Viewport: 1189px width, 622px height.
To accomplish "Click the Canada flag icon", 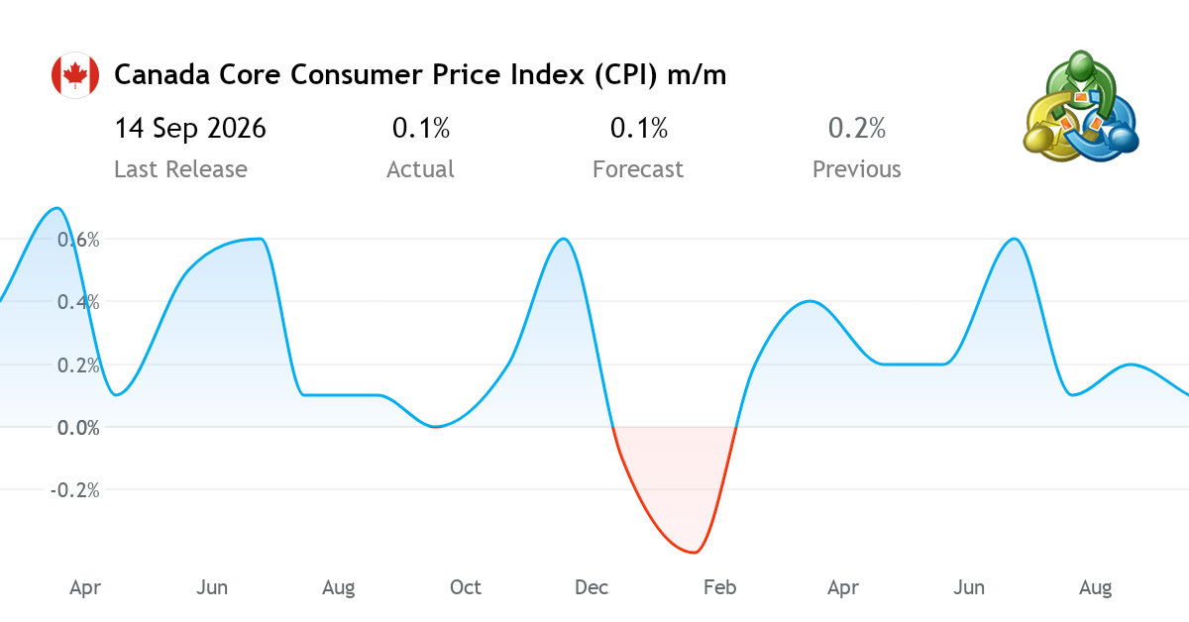I will (x=74, y=75).
